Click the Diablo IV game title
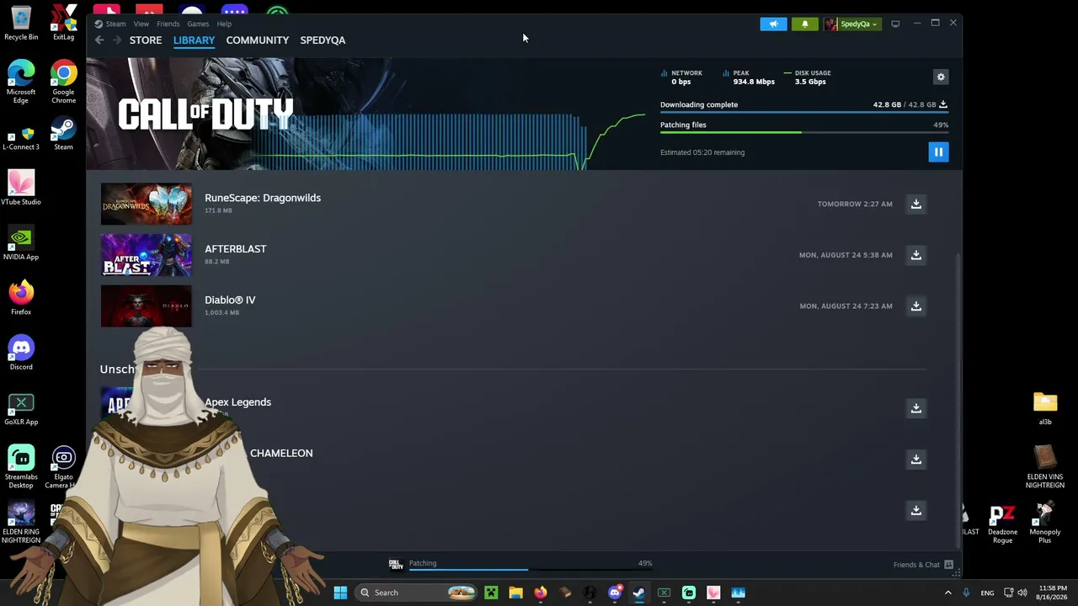The image size is (1078, 606). point(230,300)
